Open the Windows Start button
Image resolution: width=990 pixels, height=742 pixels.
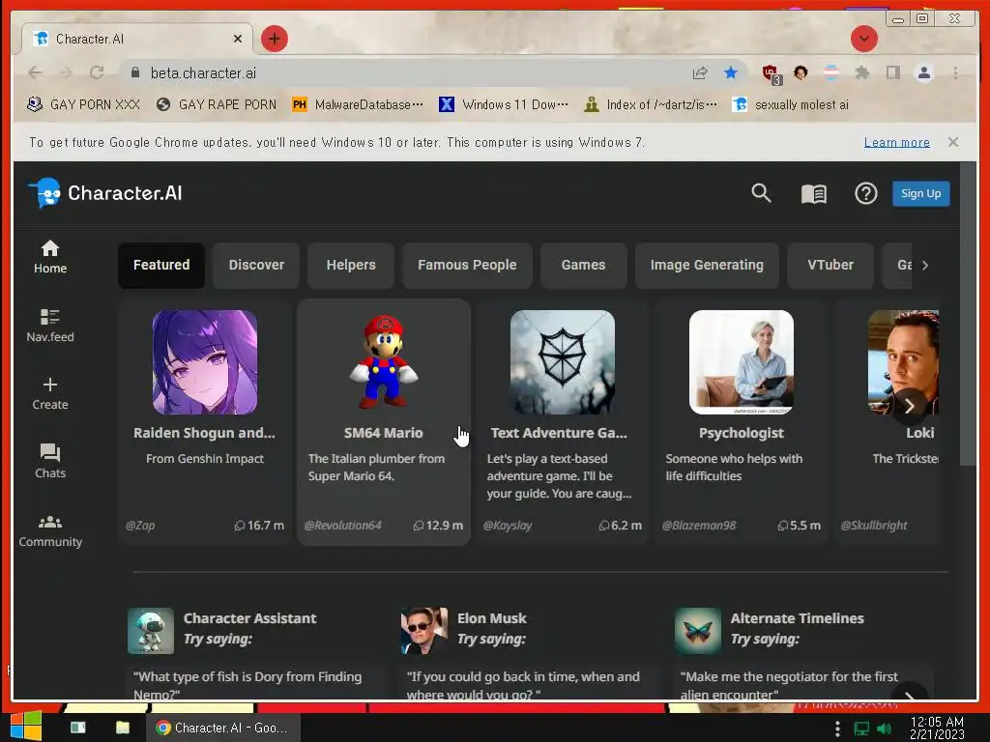click(x=26, y=727)
